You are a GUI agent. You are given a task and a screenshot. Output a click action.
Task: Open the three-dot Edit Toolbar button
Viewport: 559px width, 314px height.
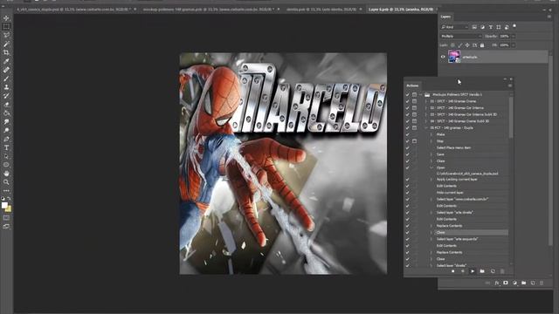(x=6, y=191)
